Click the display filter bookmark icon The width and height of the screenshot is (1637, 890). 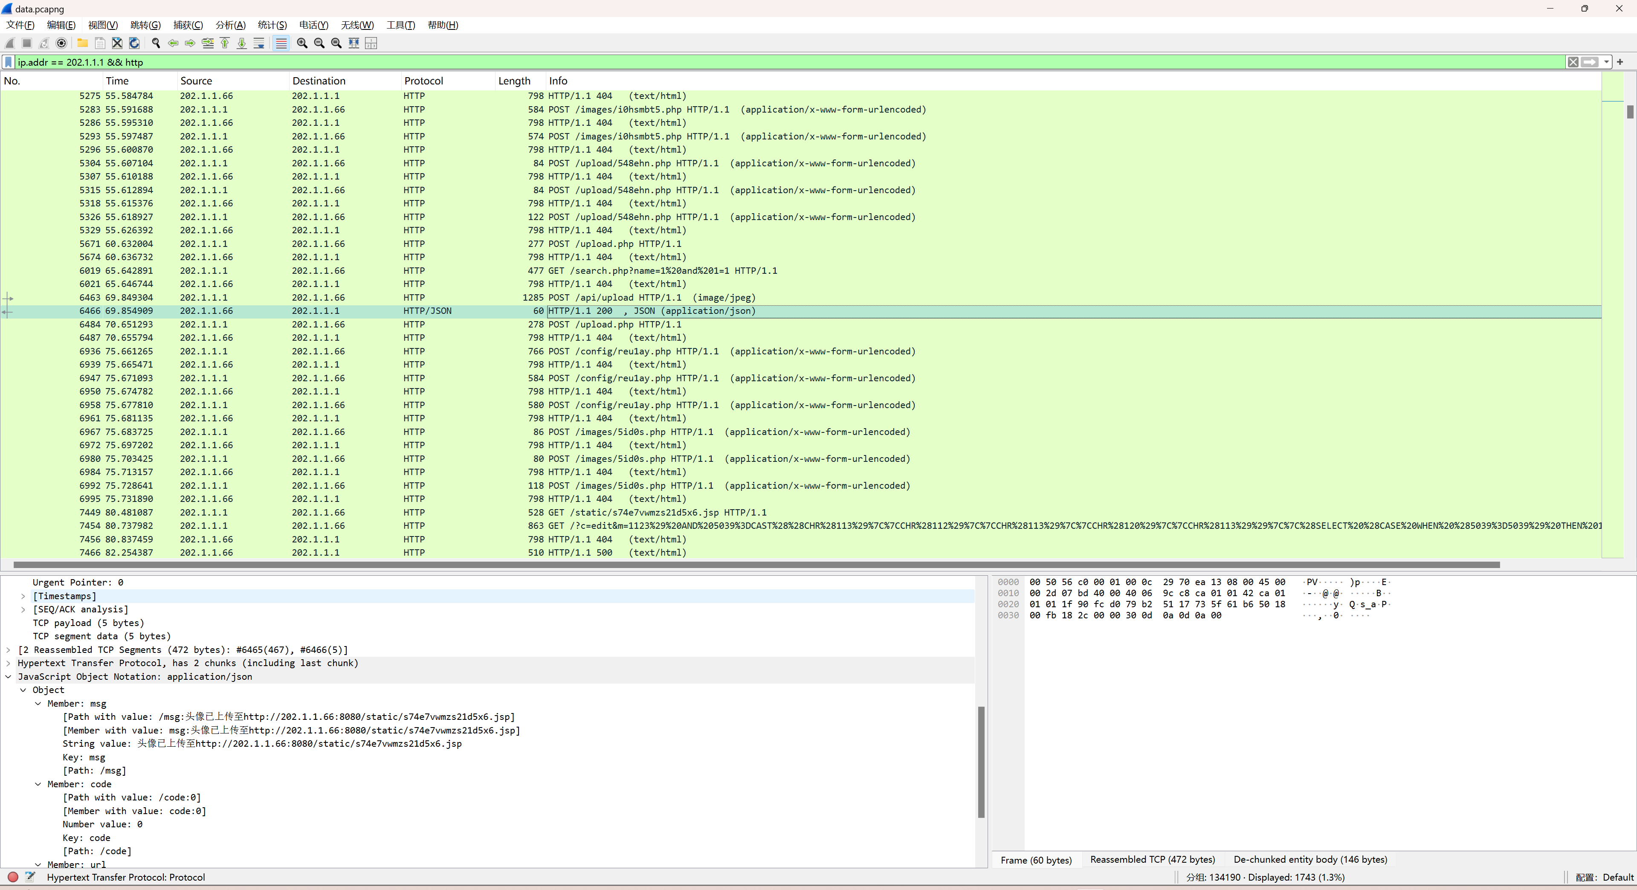pyautogui.click(x=8, y=62)
